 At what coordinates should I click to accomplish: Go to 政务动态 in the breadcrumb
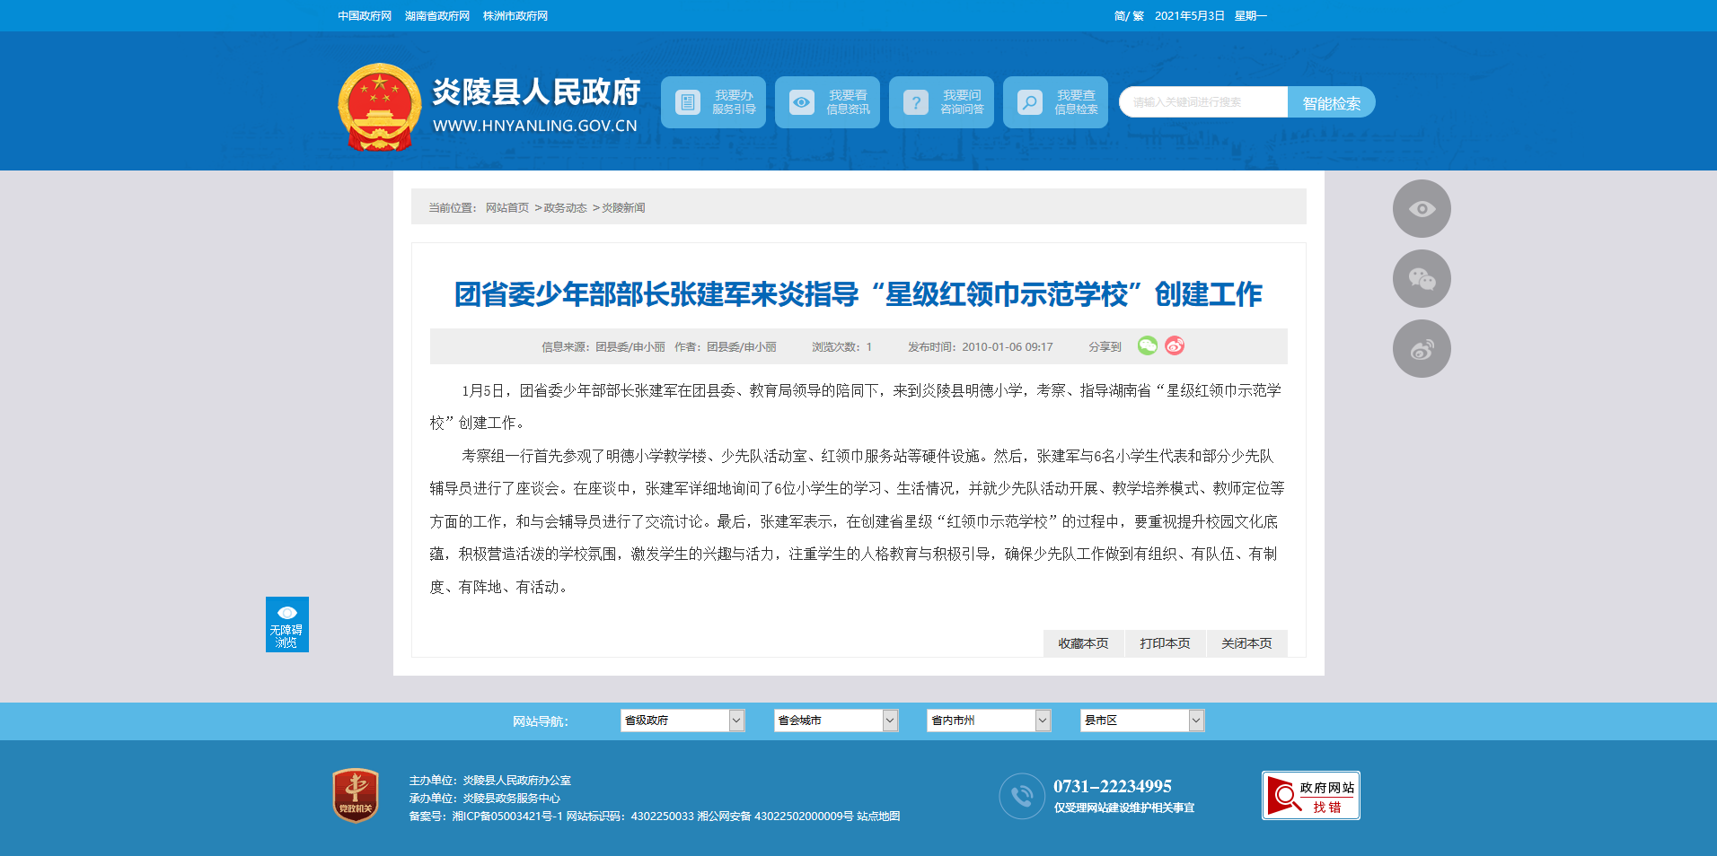[565, 208]
